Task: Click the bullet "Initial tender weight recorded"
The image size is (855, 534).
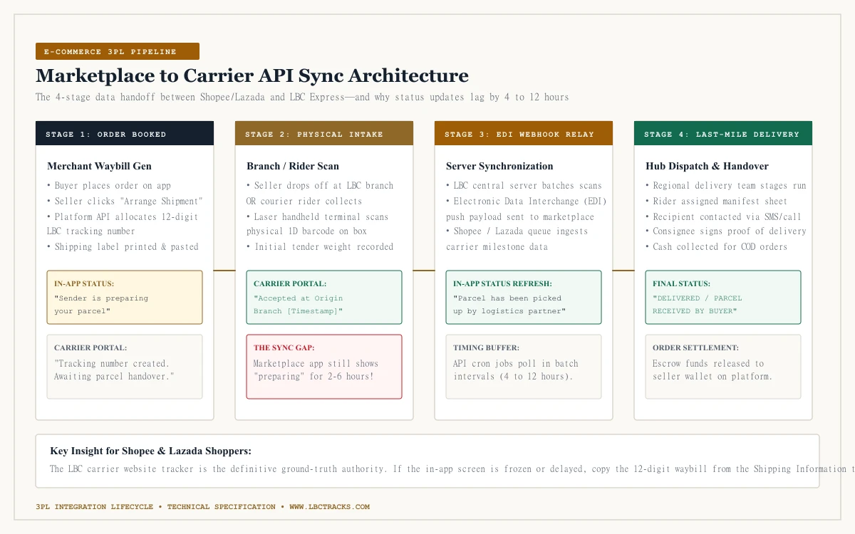Action: 320,247
